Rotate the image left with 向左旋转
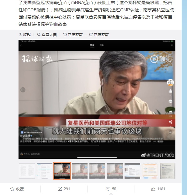Image resolution: width=187 pixels, height=195 pixels. 73,35
